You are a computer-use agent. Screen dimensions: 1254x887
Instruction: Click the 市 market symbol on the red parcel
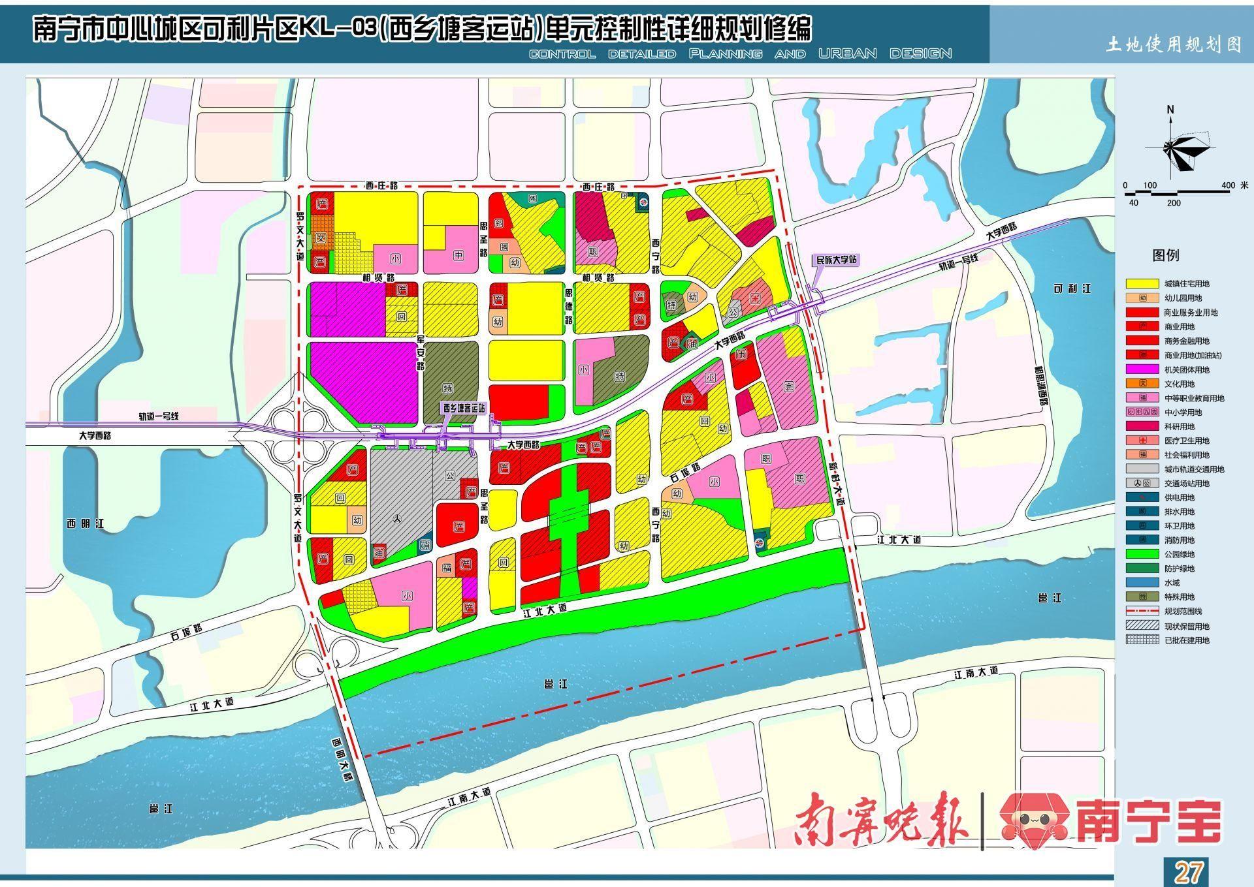(741, 354)
